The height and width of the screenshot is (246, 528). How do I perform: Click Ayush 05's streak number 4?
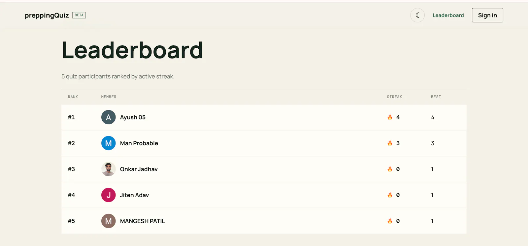coord(398,117)
